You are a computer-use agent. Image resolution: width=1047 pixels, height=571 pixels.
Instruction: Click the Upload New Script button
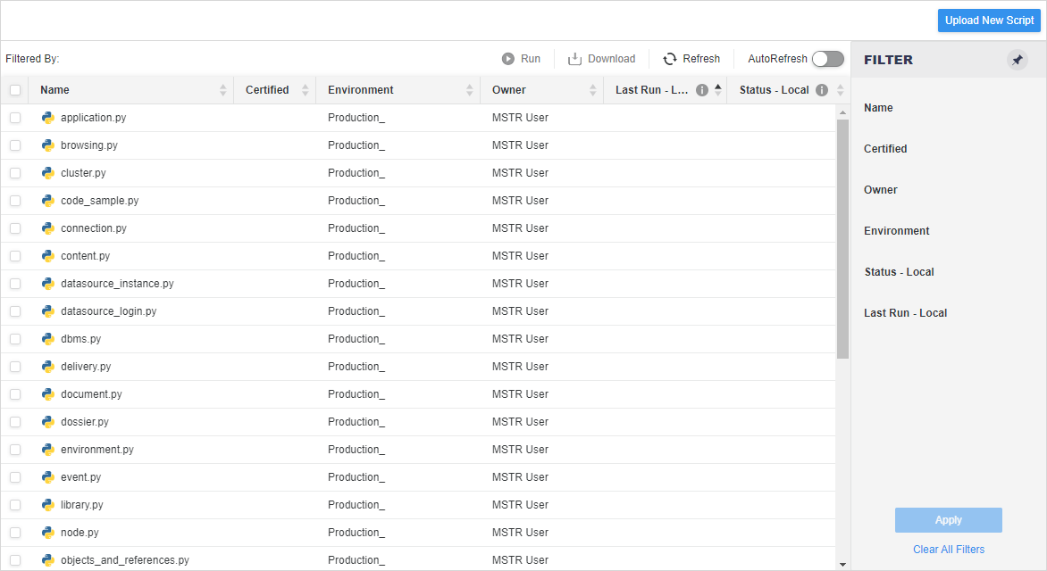(x=989, y=21)
